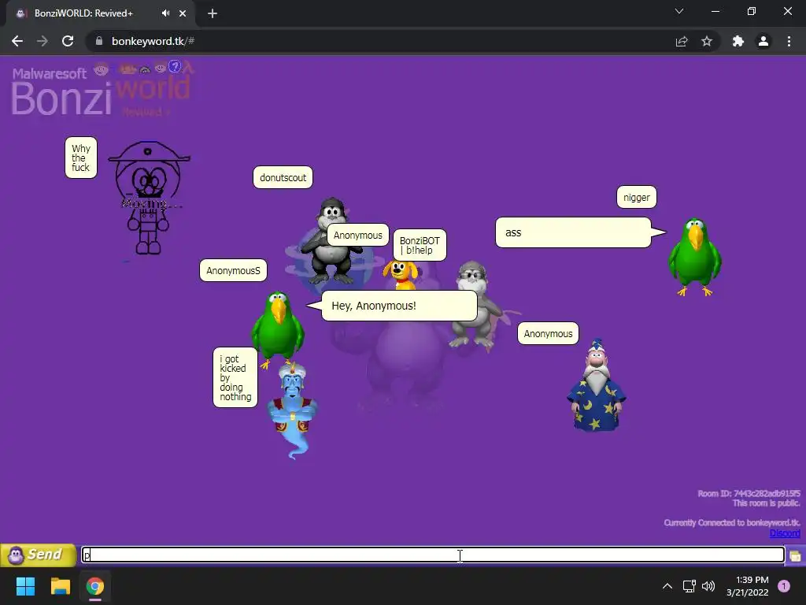Close the BonziWORLD: Revived+ tab
This screenshot has width=806, height=605.
[183, 13]
